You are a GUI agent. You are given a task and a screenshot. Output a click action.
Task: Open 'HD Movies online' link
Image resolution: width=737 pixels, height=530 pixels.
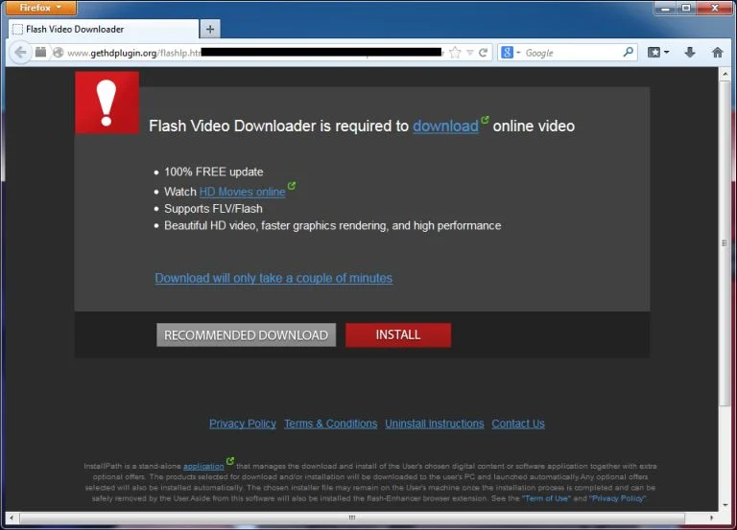point(242,192)
